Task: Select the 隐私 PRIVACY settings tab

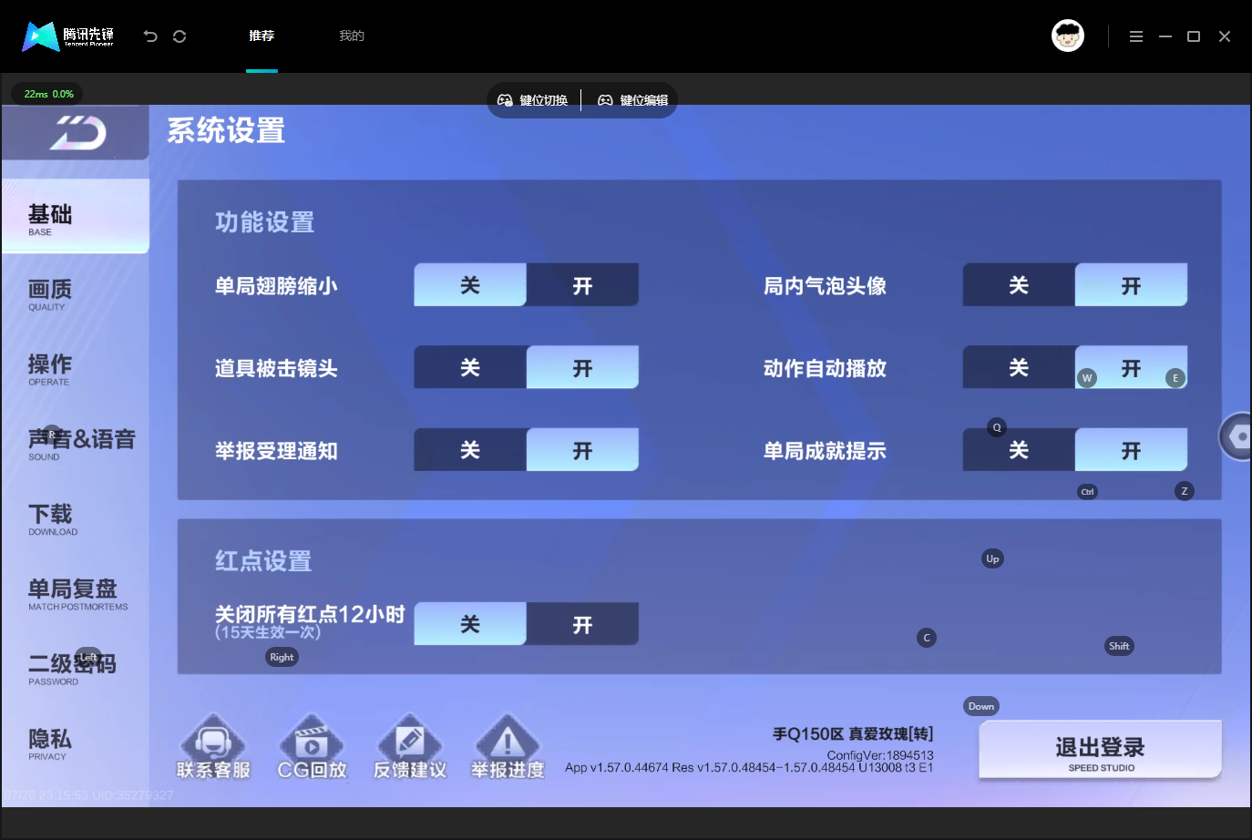Action: 76,743
